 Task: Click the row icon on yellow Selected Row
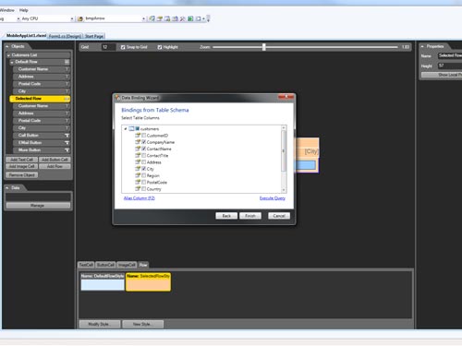[x=67, y=99]
